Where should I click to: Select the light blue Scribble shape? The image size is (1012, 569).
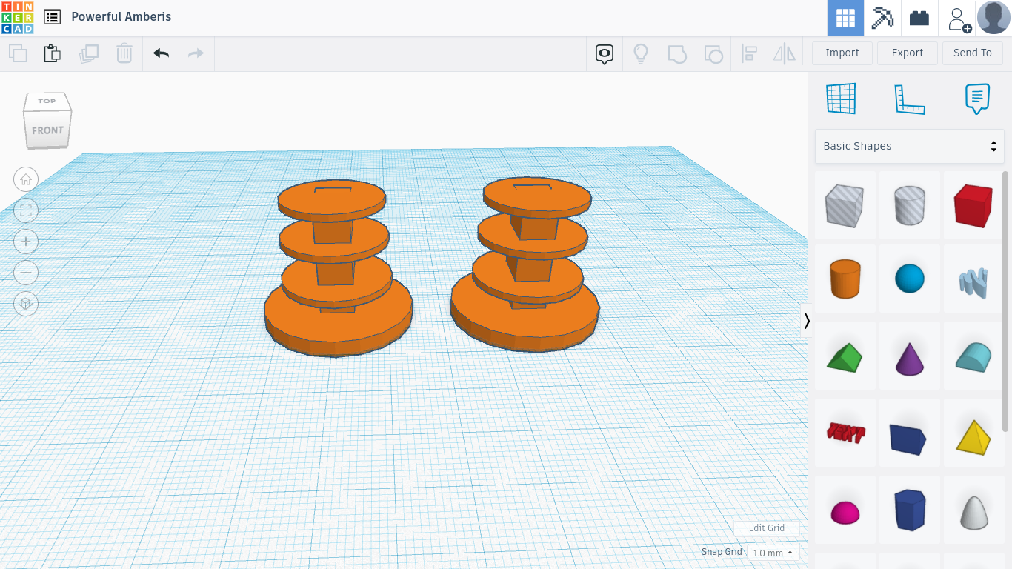[973, 281]
